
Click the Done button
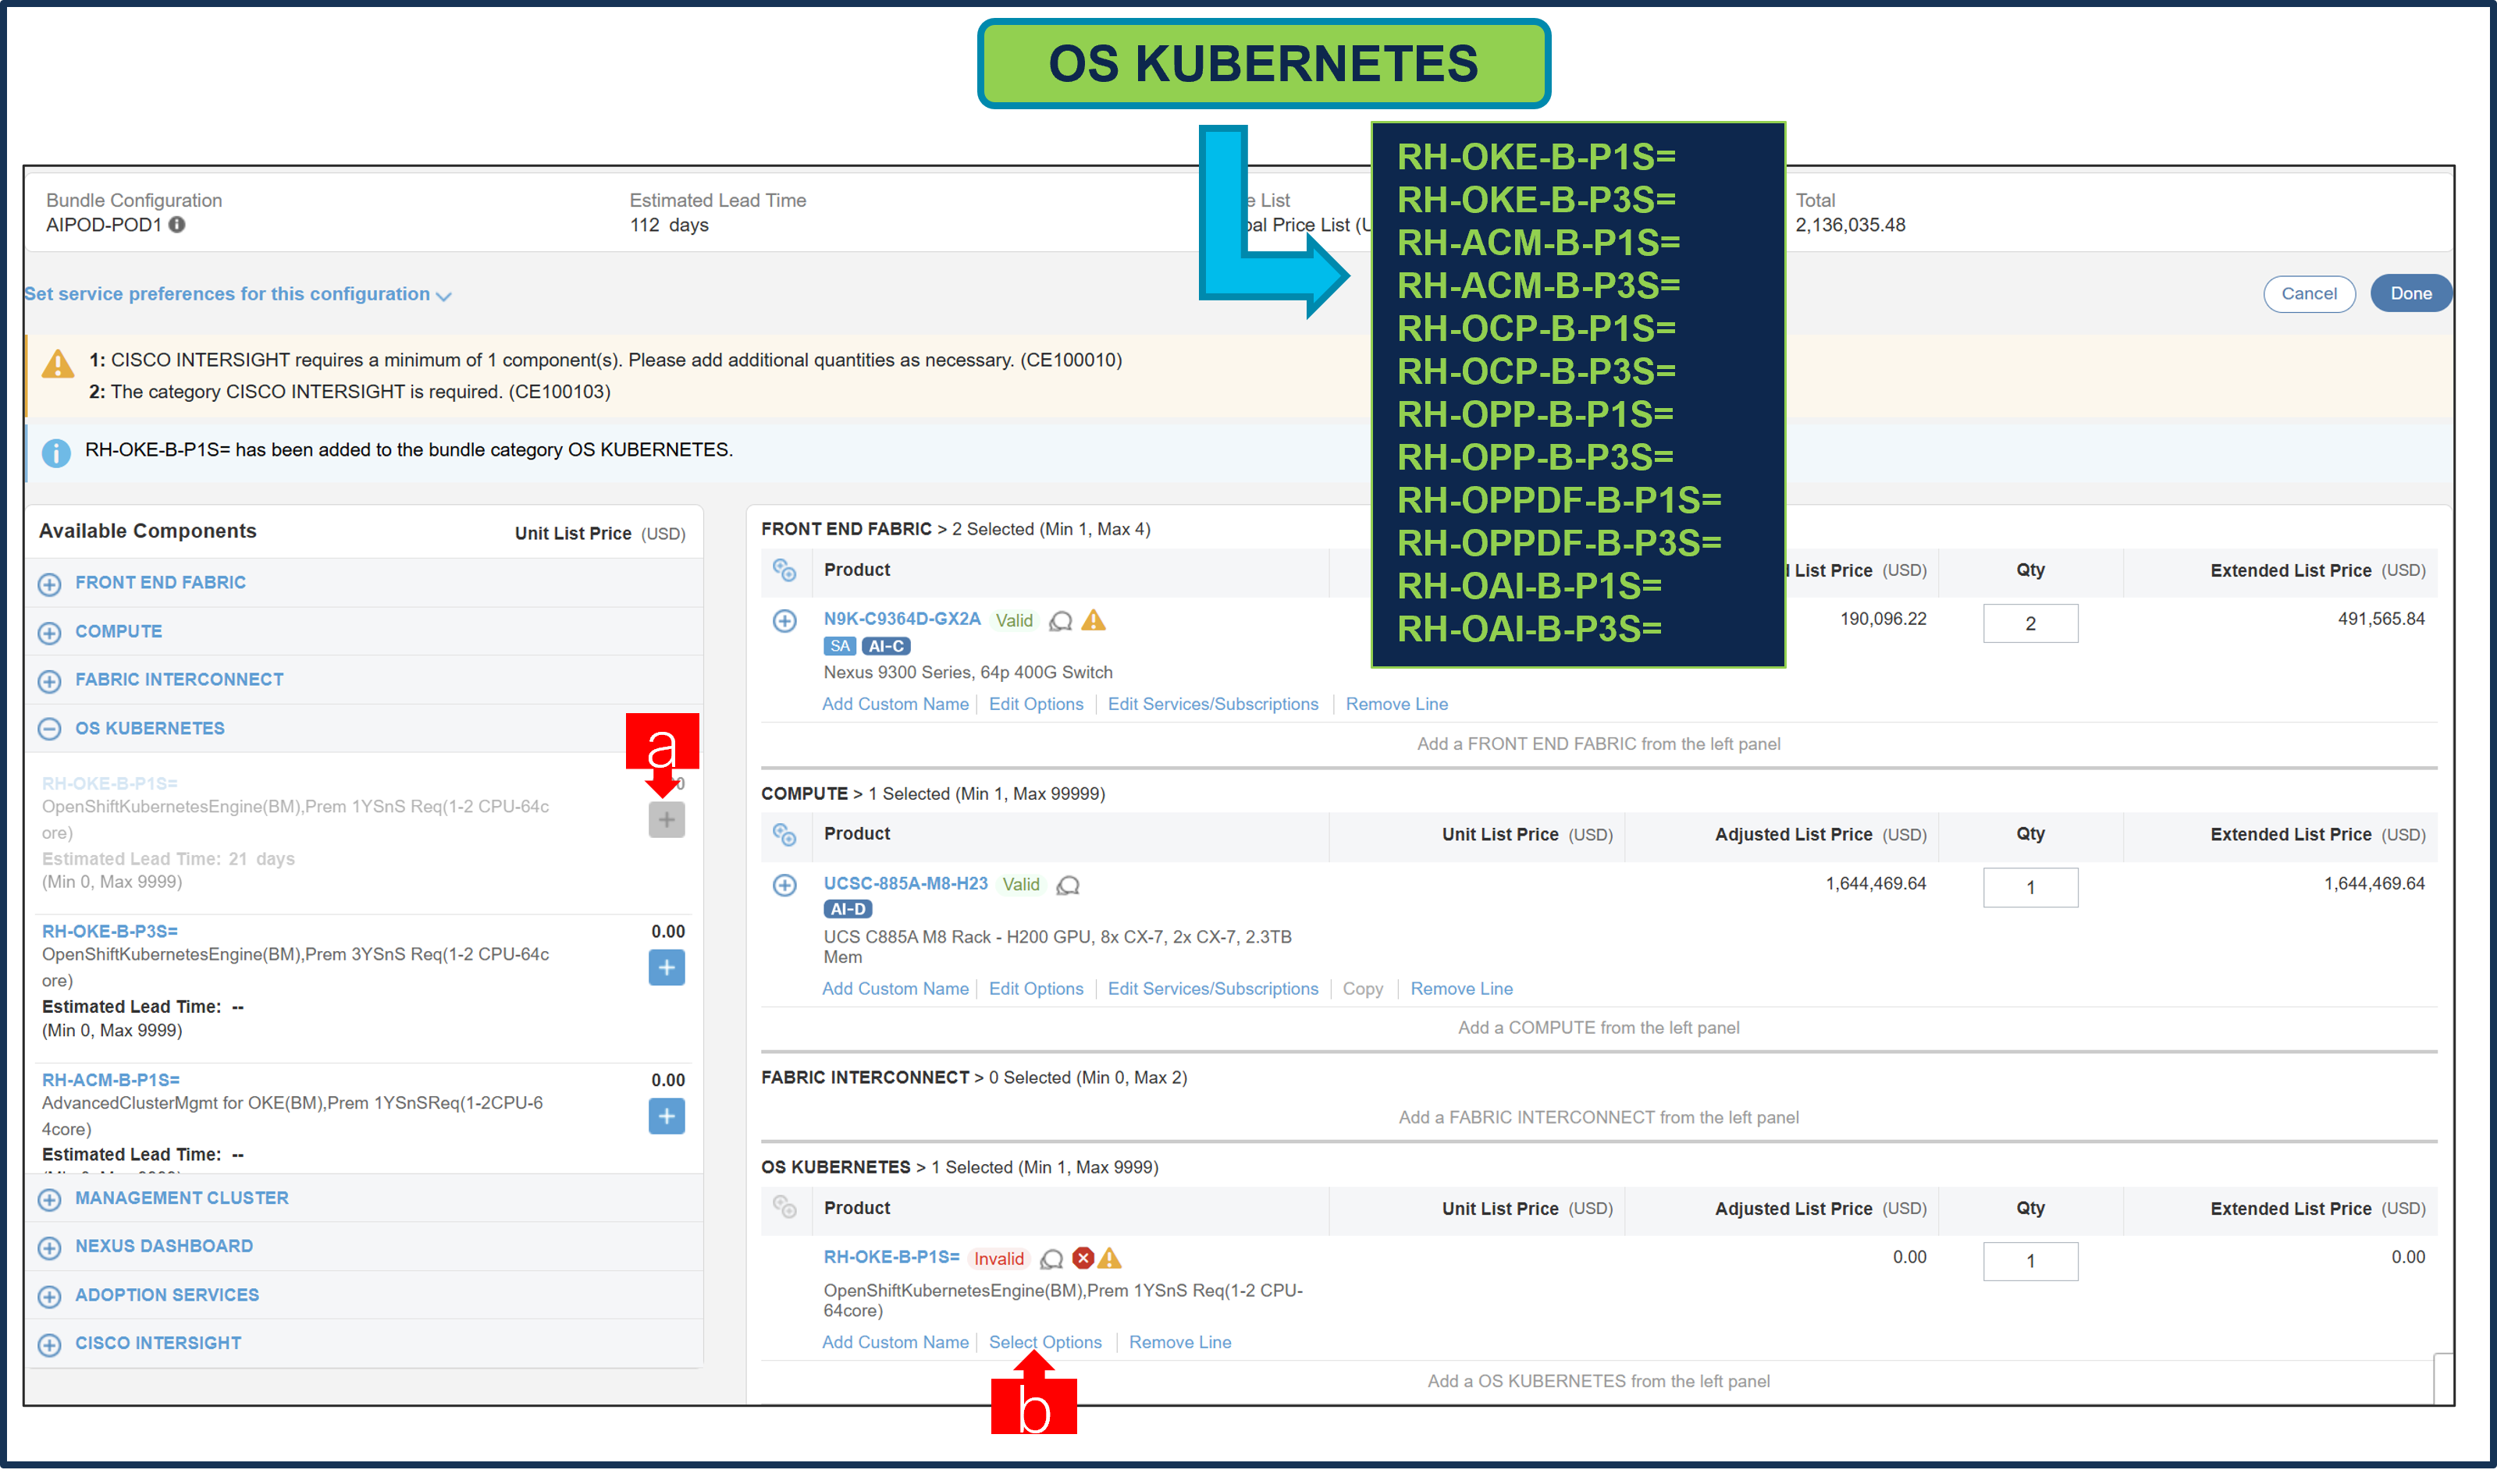[2411, 293]
